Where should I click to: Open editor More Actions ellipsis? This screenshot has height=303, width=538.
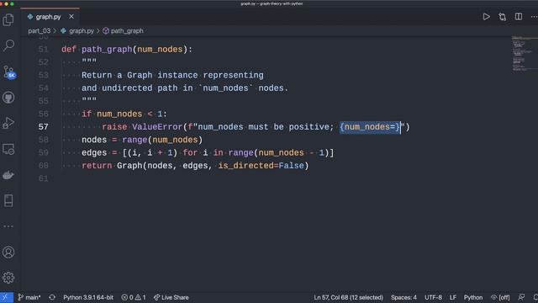(x=534, y=17)
